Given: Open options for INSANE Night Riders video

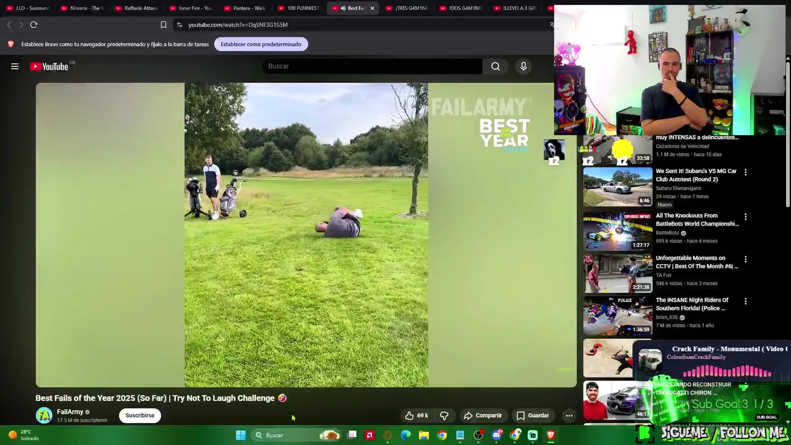Looking at the screenshot, I should click(x=745, y=301).
